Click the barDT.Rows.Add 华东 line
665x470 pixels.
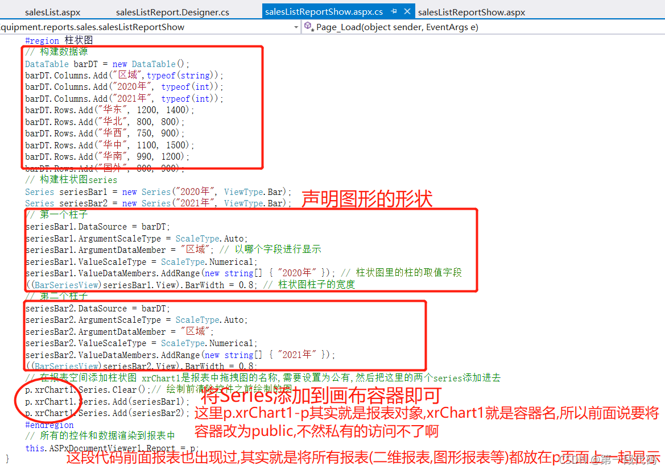pos(109,110)
